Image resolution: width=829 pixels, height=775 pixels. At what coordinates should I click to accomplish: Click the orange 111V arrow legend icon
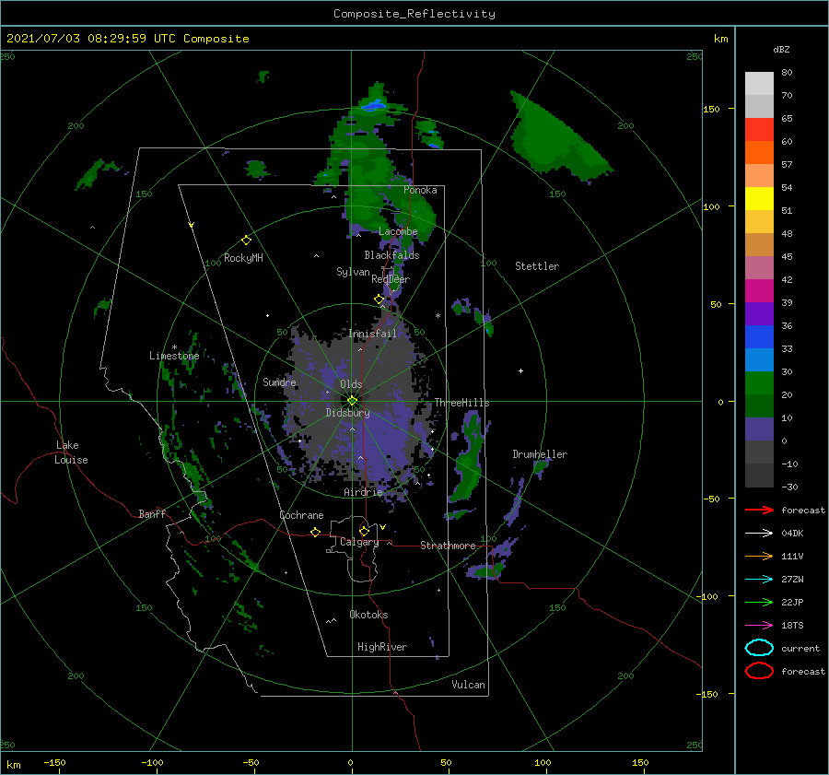[x=759, y=556]
